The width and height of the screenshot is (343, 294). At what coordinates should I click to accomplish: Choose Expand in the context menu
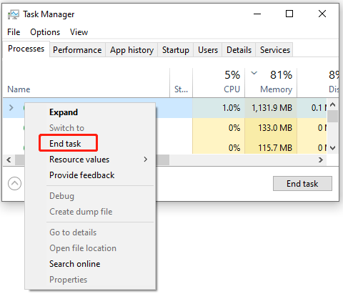click(x=91, y=112)
